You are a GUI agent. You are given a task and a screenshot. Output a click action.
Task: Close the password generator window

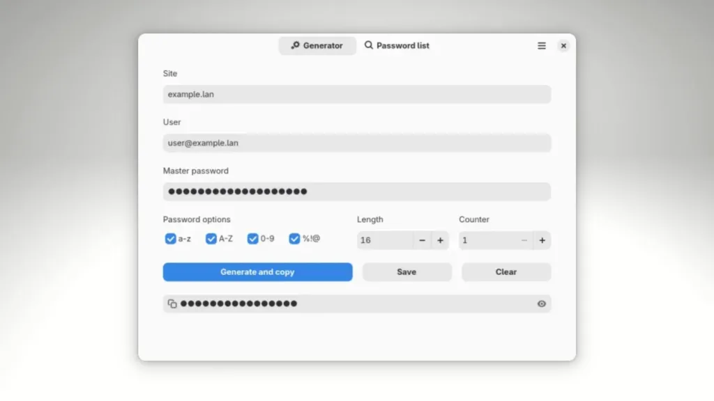coord(563,45)
